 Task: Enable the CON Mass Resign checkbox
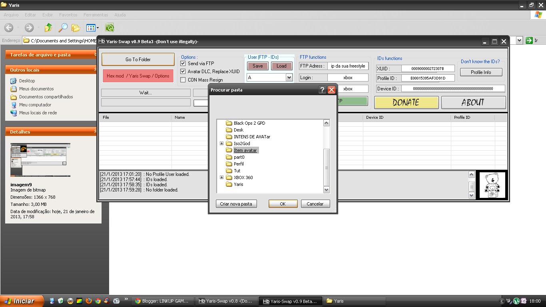click(x=183, y=80)
